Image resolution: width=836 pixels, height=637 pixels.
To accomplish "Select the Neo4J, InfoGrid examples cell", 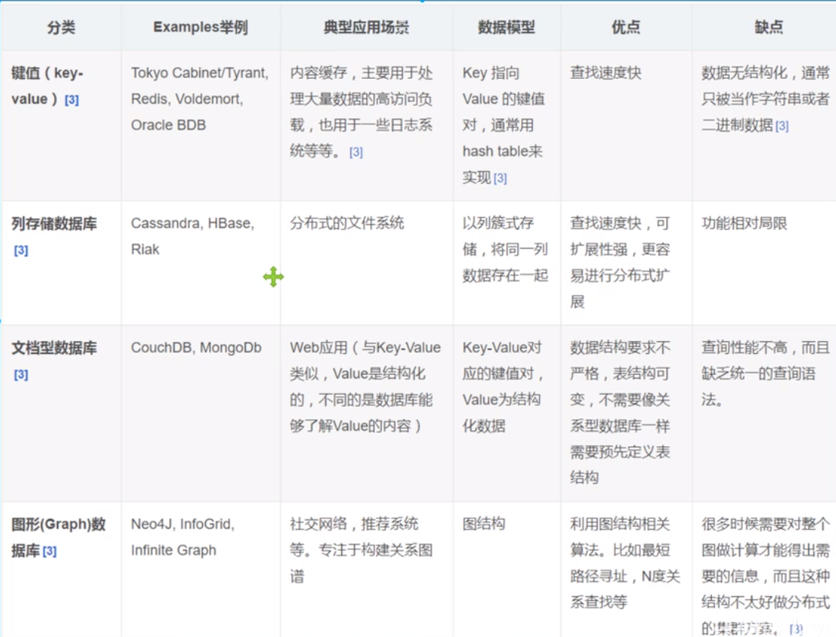I will (183, 537).
